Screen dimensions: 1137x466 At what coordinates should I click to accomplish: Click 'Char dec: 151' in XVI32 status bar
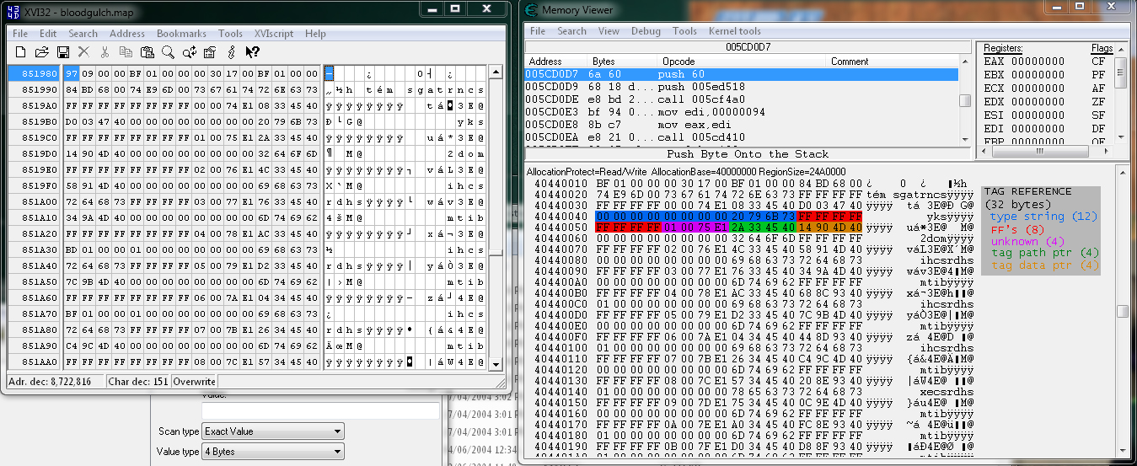(x=138, y=381)
